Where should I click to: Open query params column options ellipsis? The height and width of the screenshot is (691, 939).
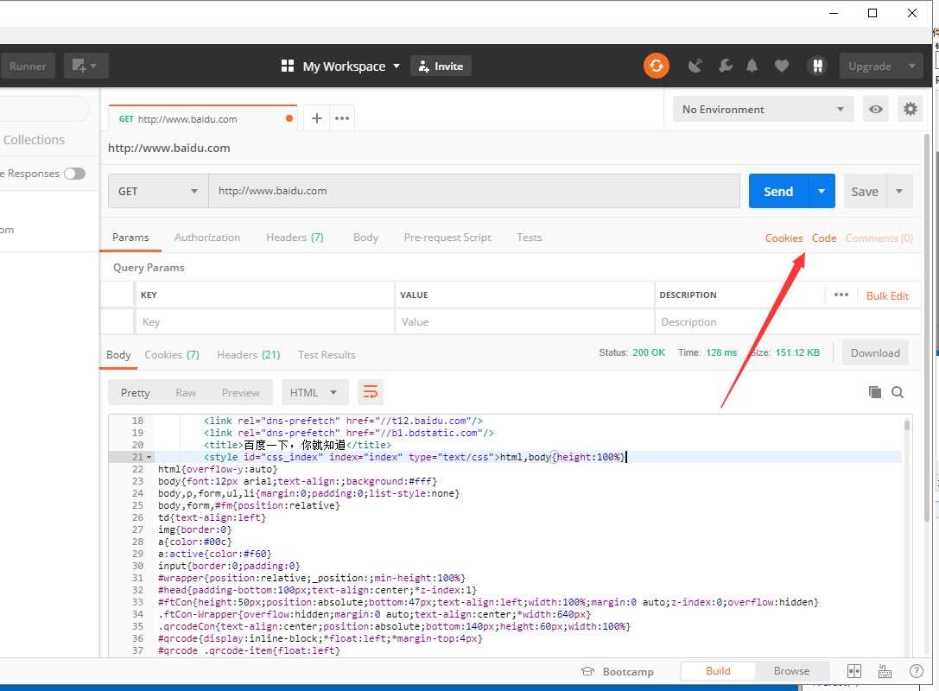(x=841, y=295)
